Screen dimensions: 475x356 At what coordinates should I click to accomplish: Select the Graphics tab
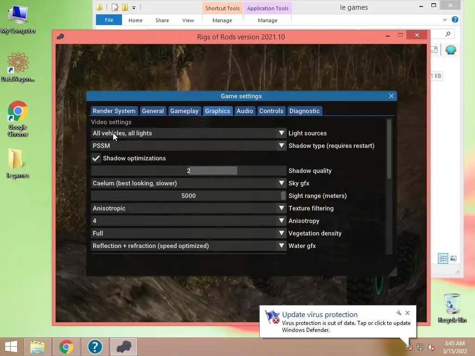218,111
